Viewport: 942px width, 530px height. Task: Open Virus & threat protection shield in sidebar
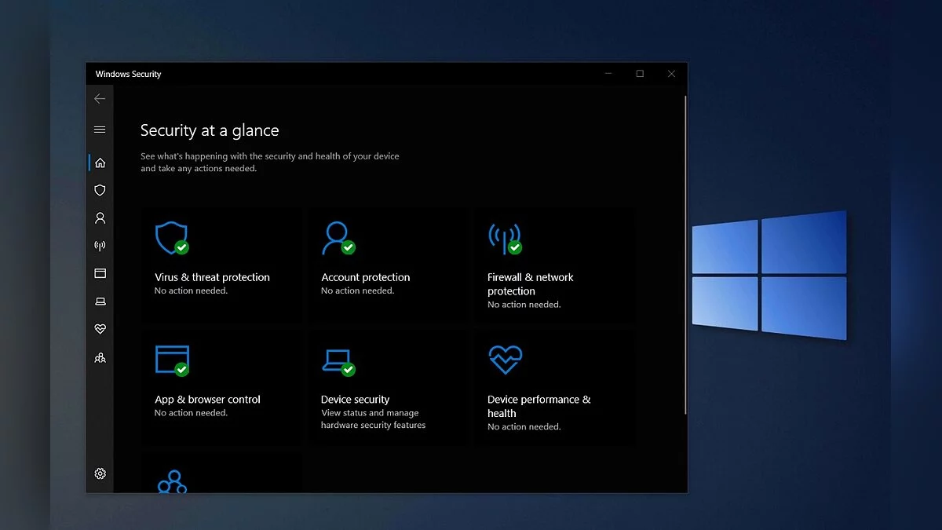(x=100, y=190)
